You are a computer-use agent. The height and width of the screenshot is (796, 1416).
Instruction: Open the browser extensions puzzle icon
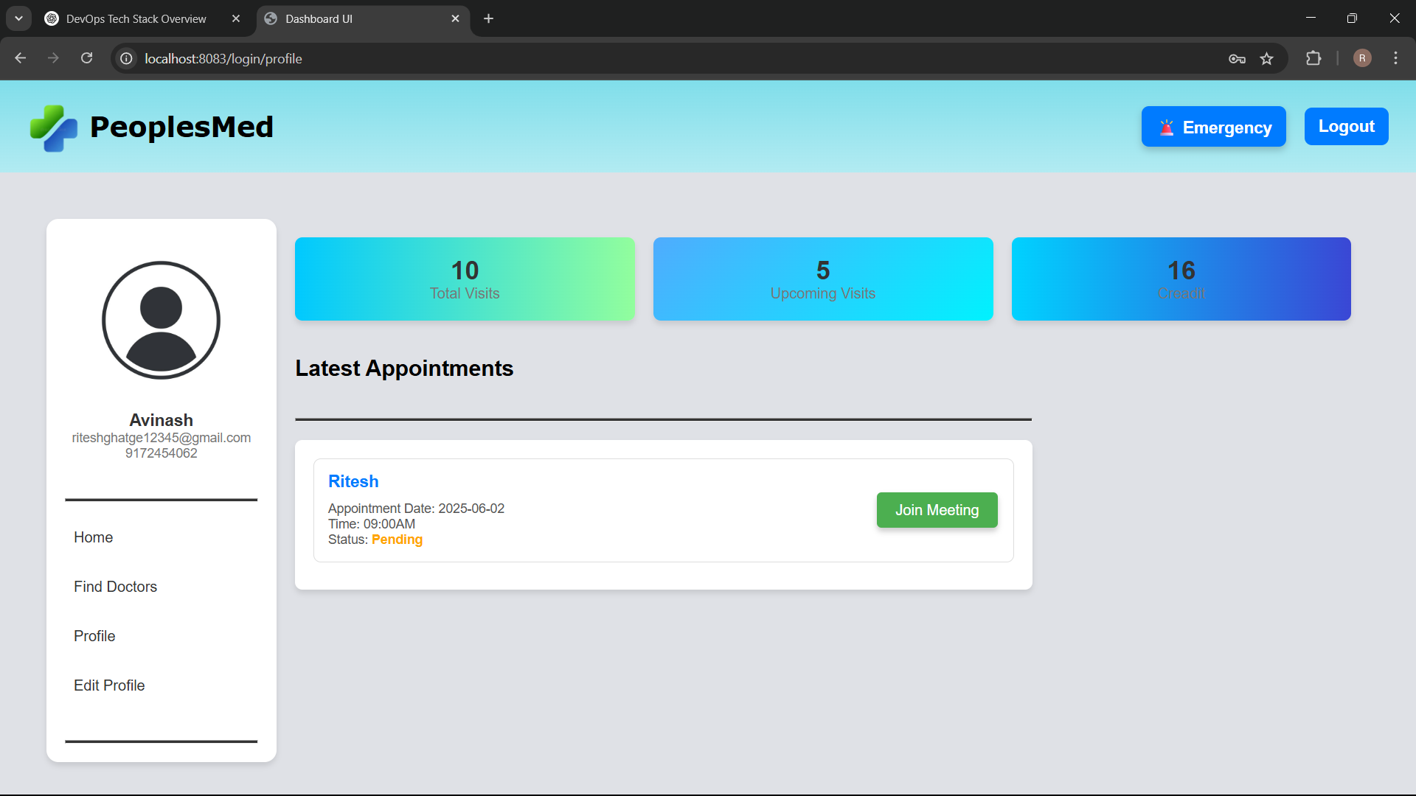1313,58
